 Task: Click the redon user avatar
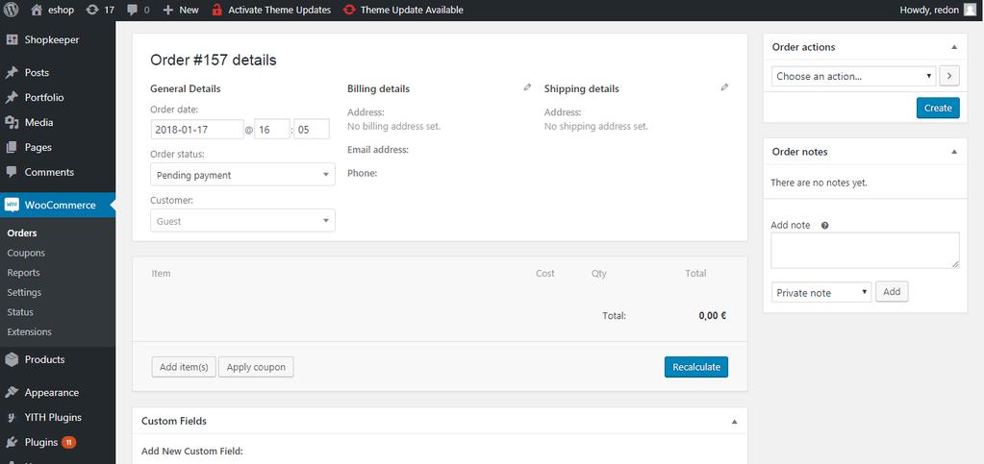[x=970, y=10]
